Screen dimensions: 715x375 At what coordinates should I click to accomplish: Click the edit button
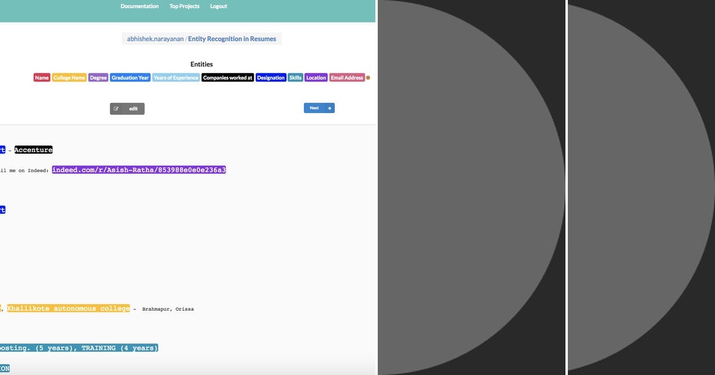pos(127,108)
